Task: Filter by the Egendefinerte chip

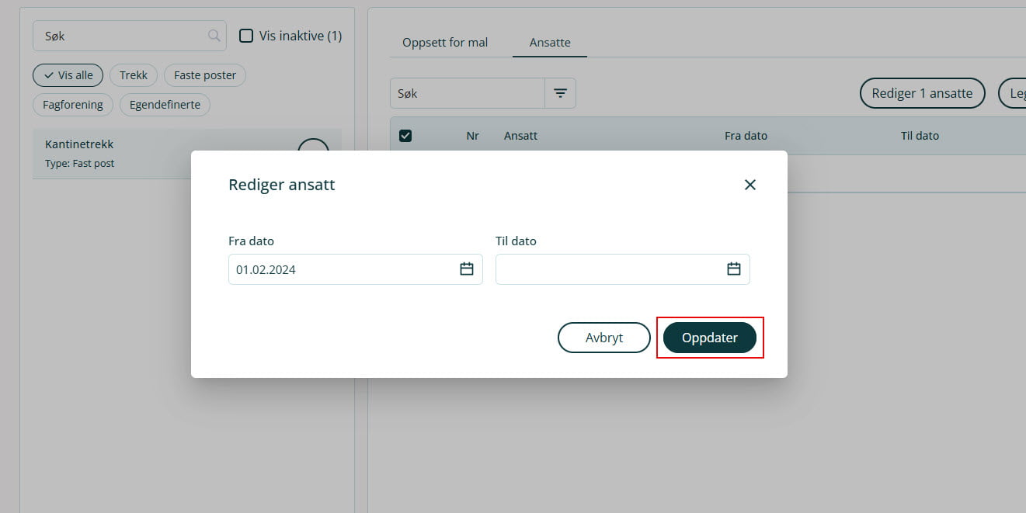Action: coord(165,105)
